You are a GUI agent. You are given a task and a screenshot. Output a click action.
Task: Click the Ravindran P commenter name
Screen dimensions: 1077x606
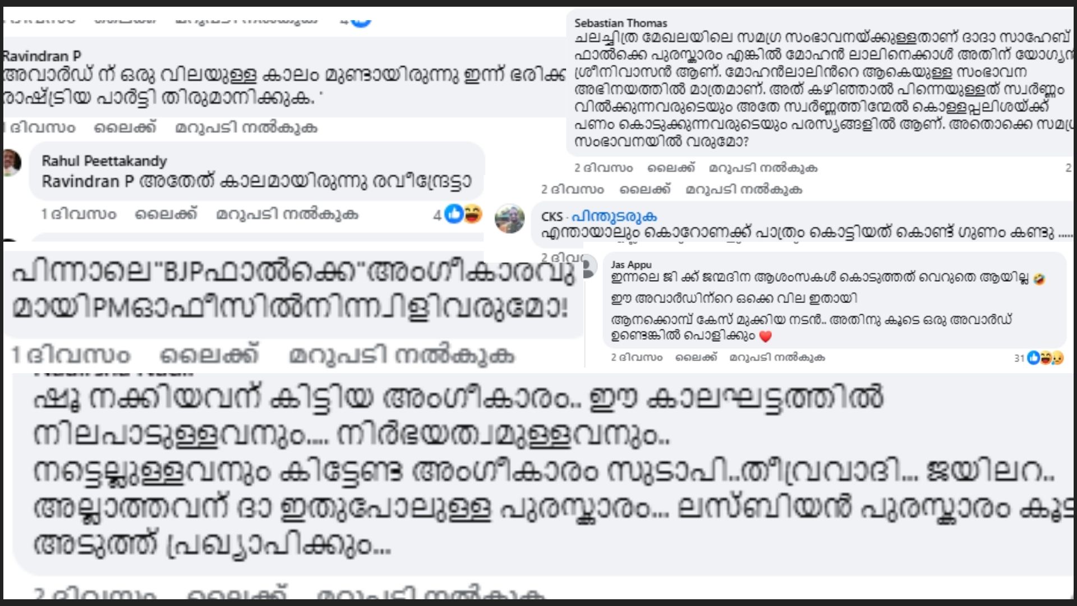click(42, 56)
